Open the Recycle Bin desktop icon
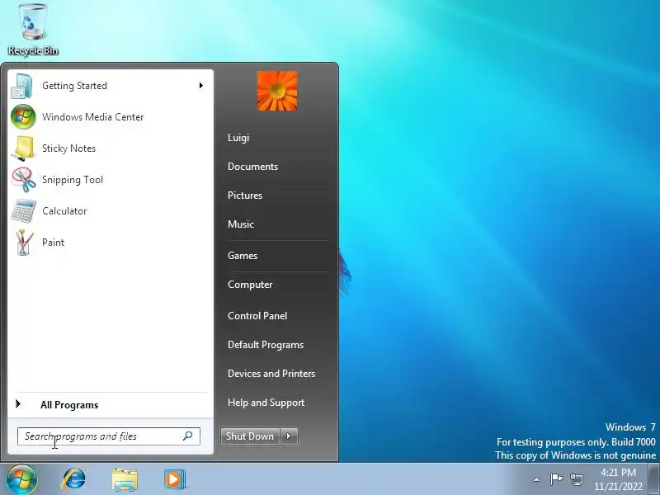 [x=32, y=30]
